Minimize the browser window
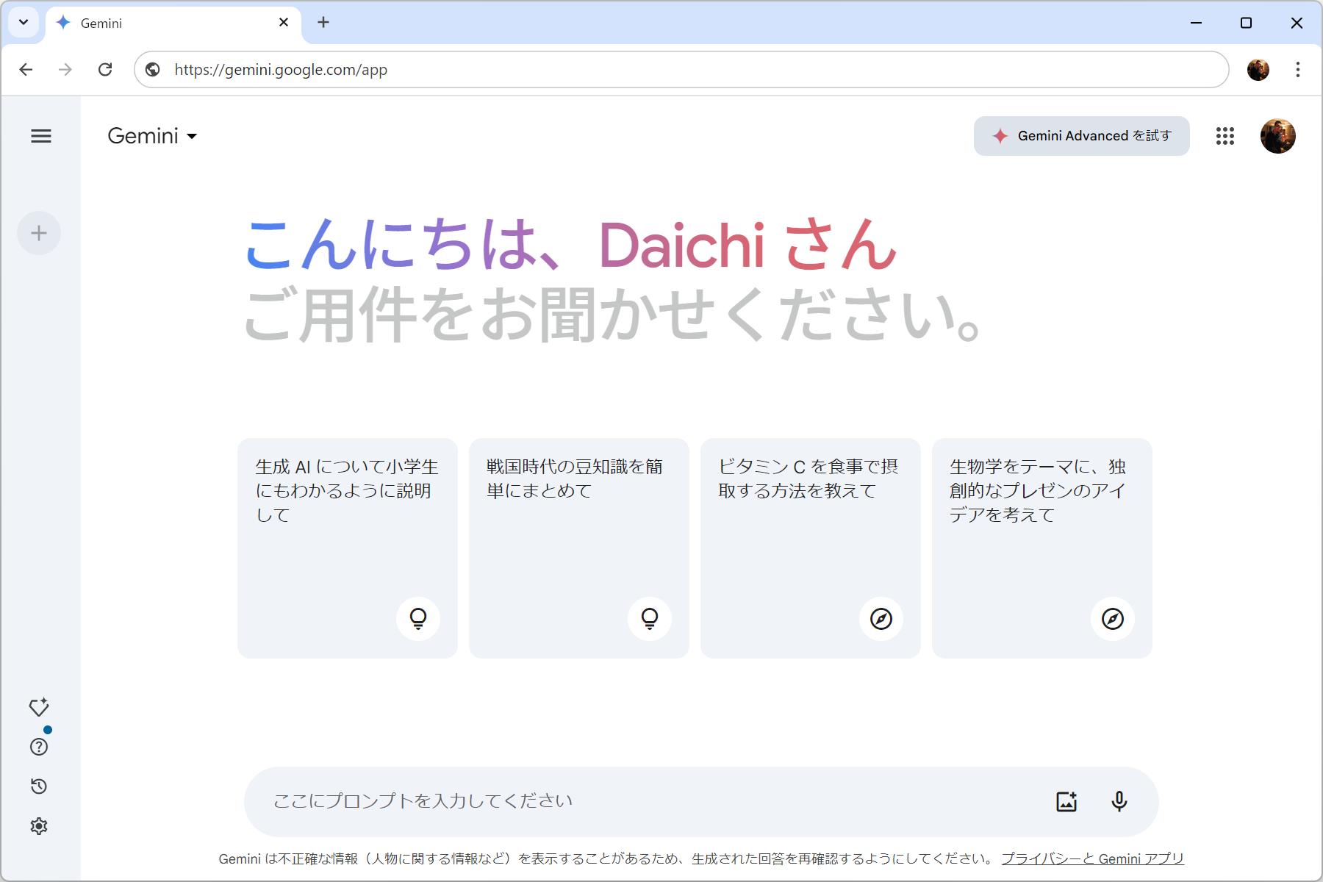1323x882 pixels. click(1196, 23)
